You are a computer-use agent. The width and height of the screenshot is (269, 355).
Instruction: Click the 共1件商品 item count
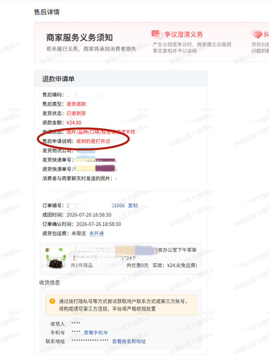[x=82, y=265]
